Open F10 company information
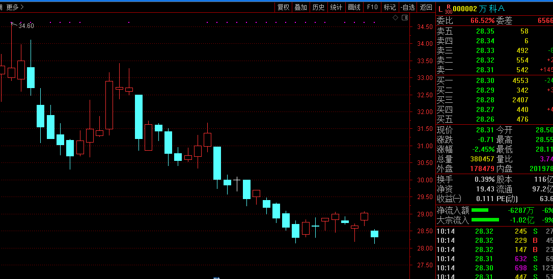The image size is (553, 279). 372,7
